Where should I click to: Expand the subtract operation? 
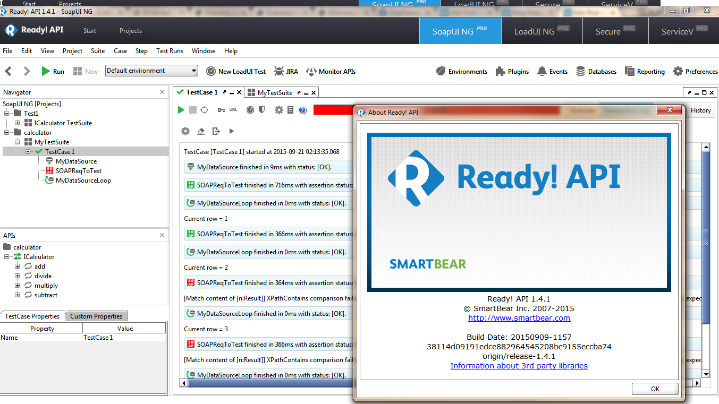tap(18, 295)
